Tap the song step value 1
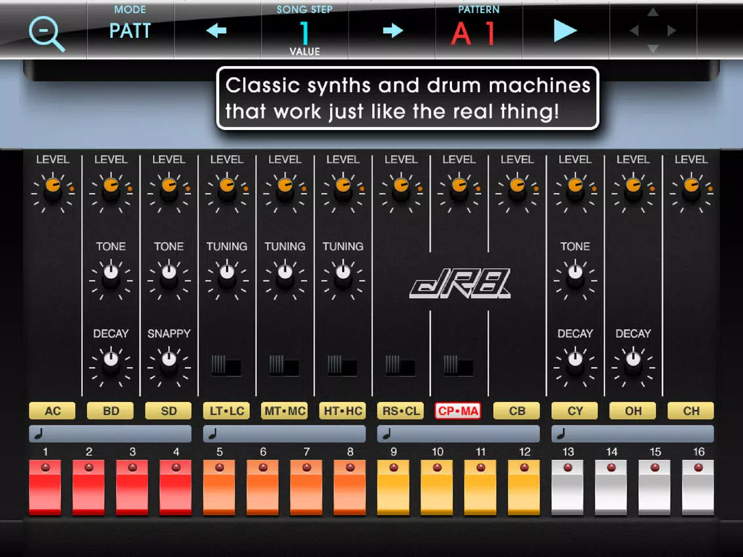The height and width of the screenshot is (557, 743). click(x=305, y=33)
